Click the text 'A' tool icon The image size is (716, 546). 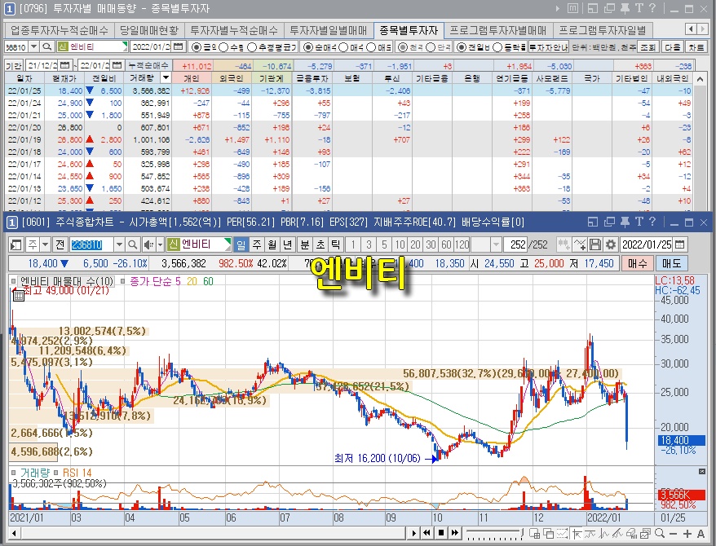pyautogui.click(x=701, y=533)
